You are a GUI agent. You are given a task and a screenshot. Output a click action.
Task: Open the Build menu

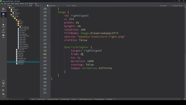(12, 3)
